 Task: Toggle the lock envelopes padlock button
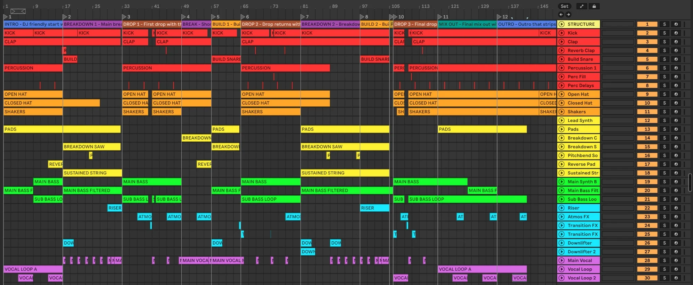pos(594,6)
